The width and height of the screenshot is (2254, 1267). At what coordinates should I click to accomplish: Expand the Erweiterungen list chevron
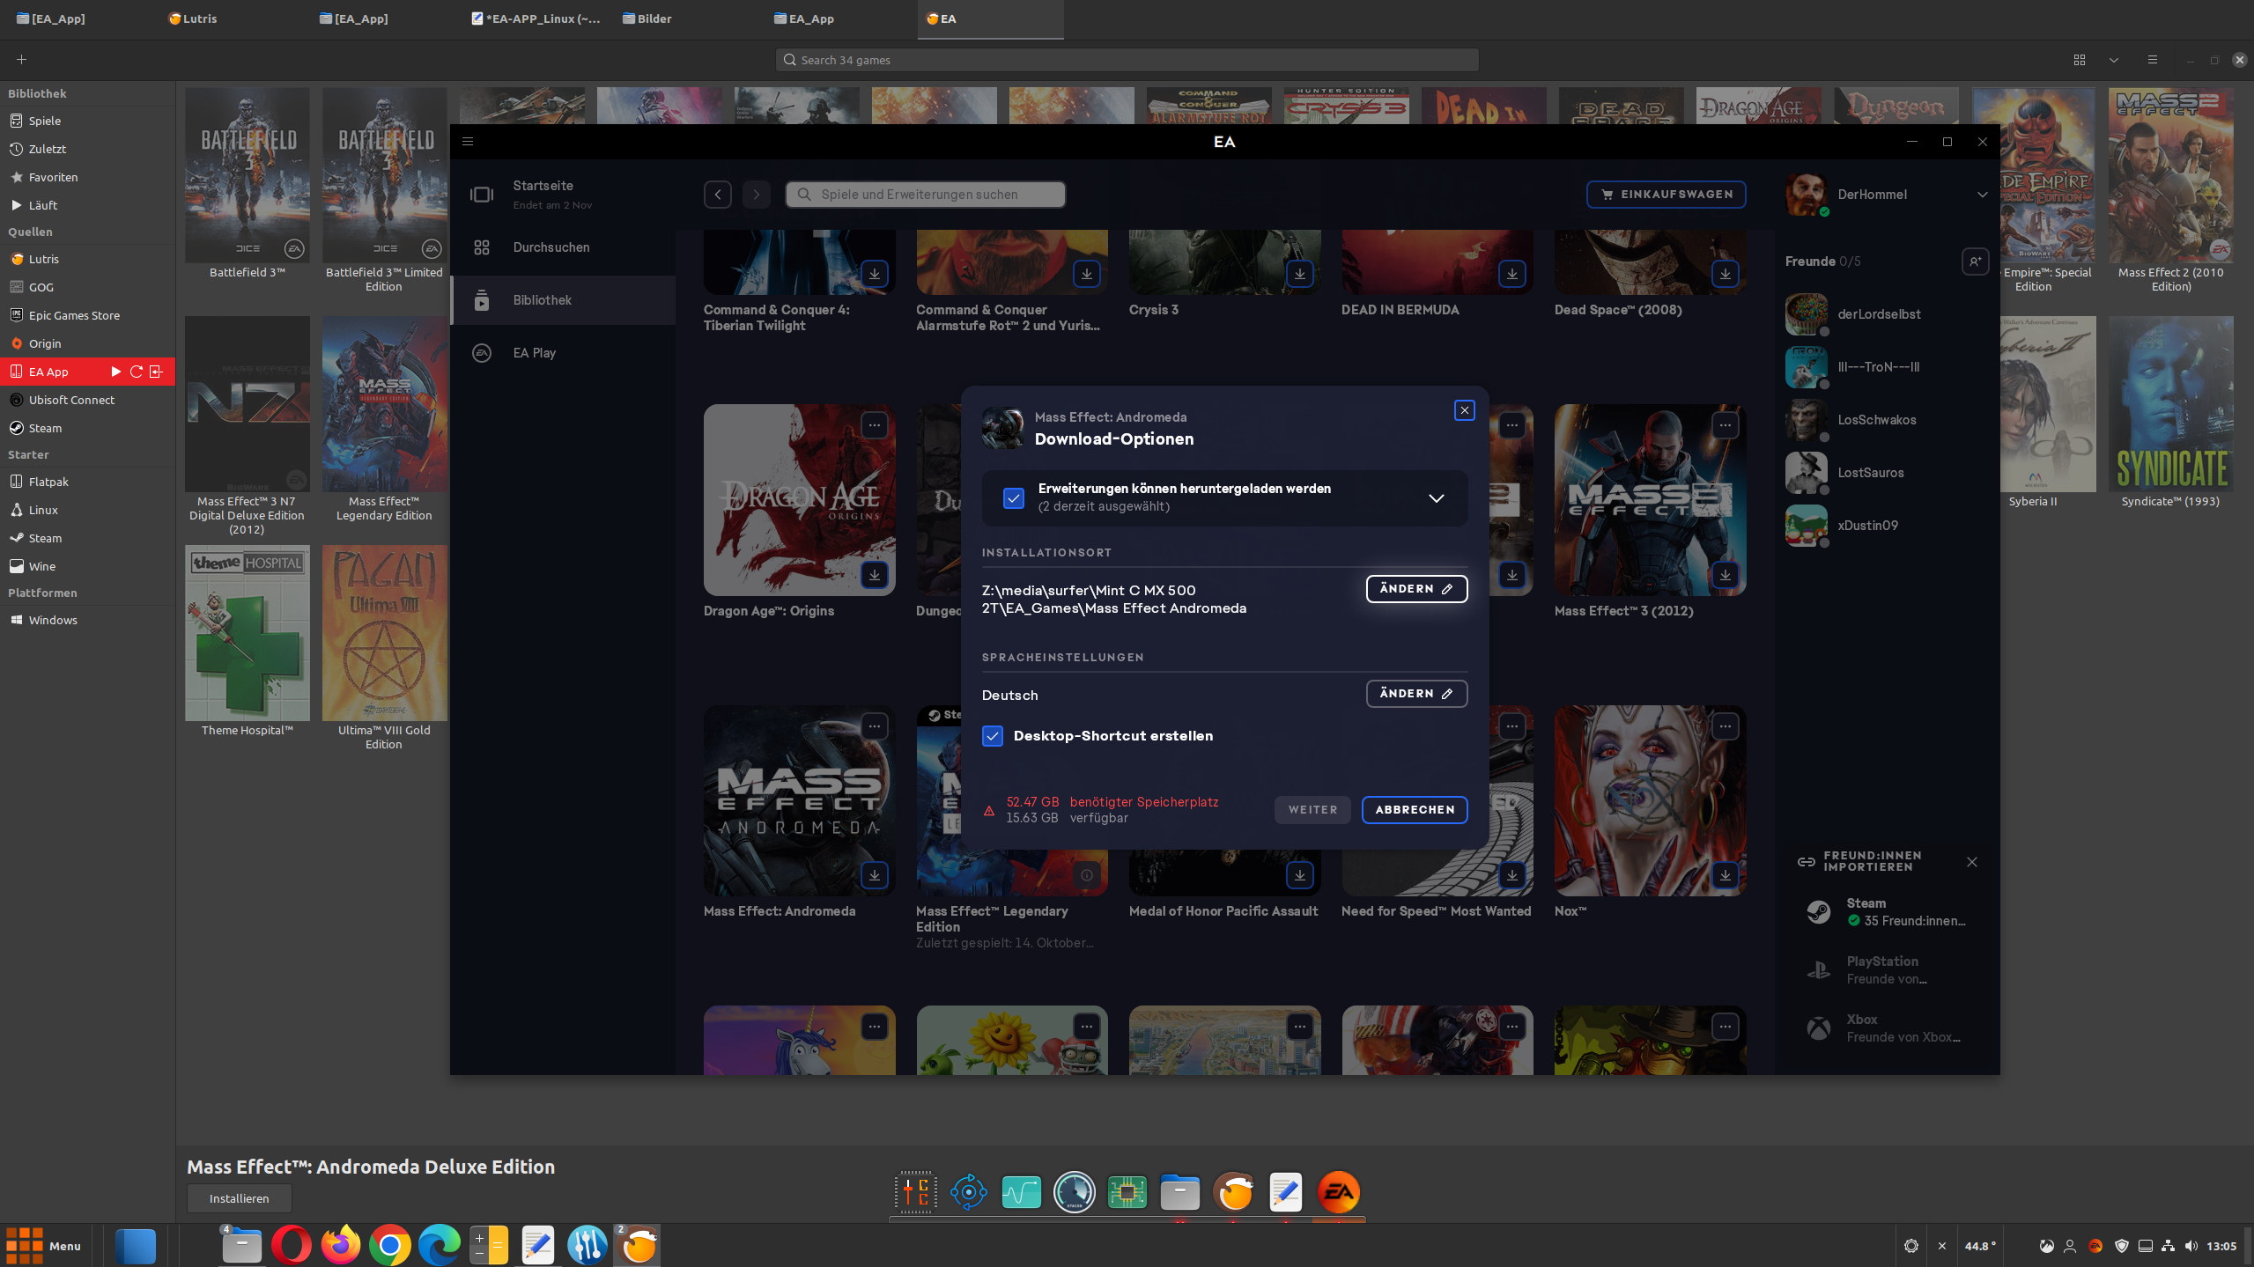pyautogui.click(x=1436, y=498)
